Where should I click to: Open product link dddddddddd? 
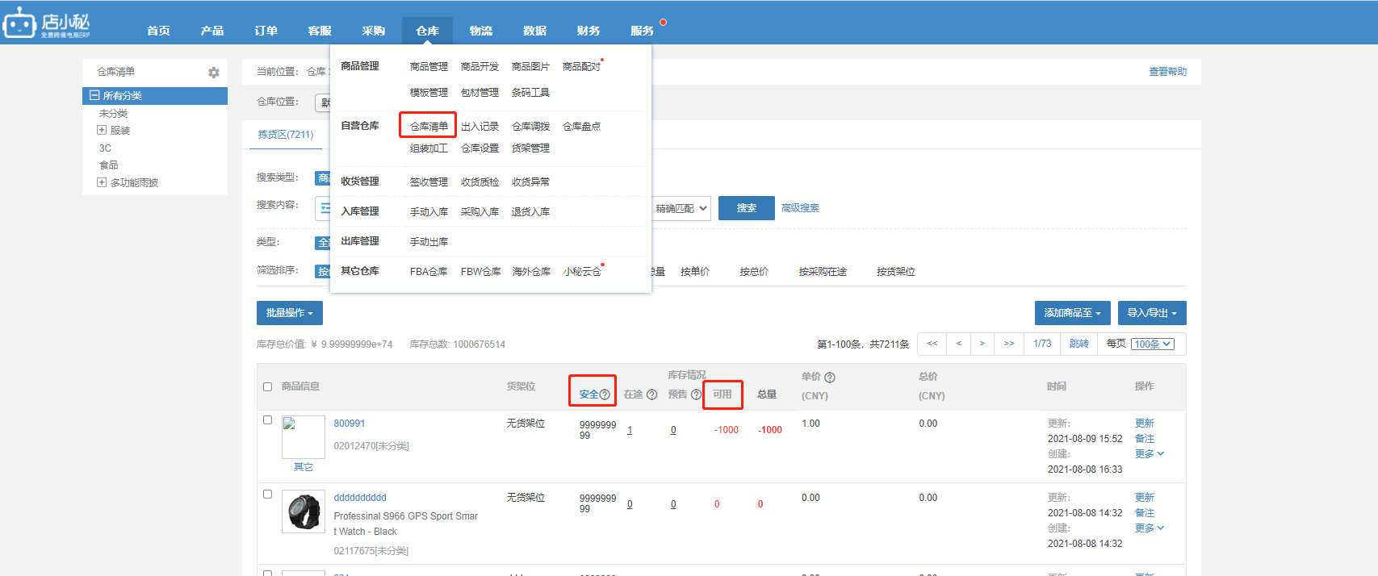coord(360,498)
